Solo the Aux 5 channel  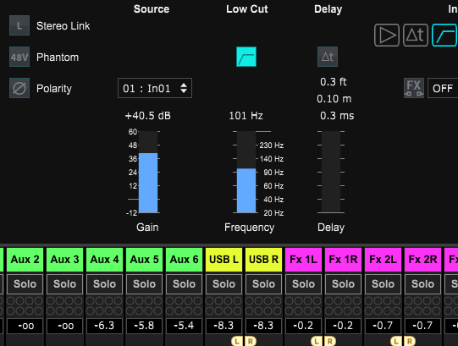coord(144,283)
